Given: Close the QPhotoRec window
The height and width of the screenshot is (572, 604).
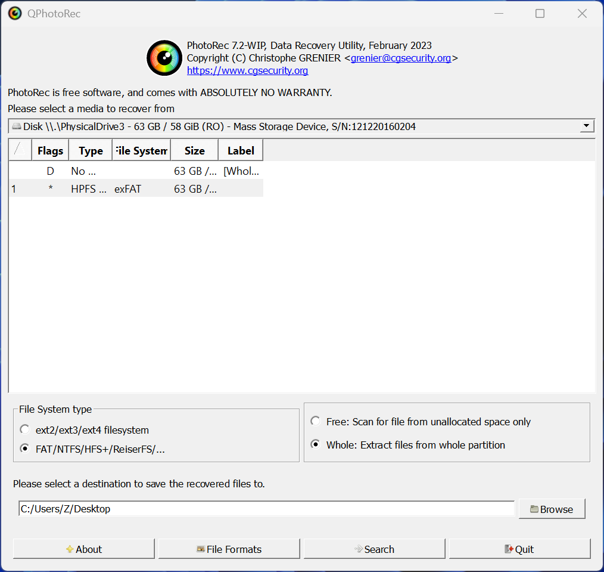Looking at the screenshot, I should pos(582,14).
